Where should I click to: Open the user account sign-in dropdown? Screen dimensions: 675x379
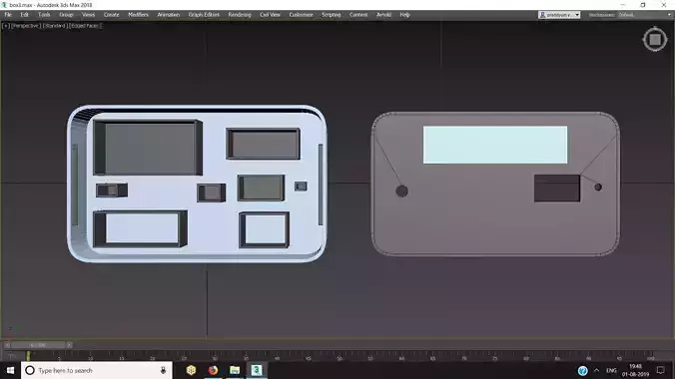559,15
